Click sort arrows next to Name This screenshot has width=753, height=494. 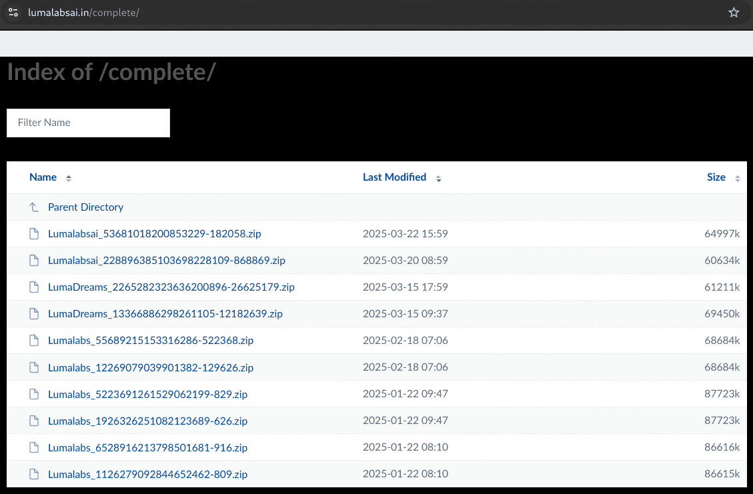click(69, 178)
